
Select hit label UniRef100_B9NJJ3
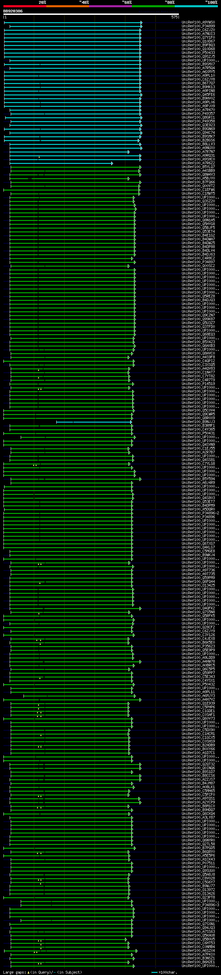198,422
